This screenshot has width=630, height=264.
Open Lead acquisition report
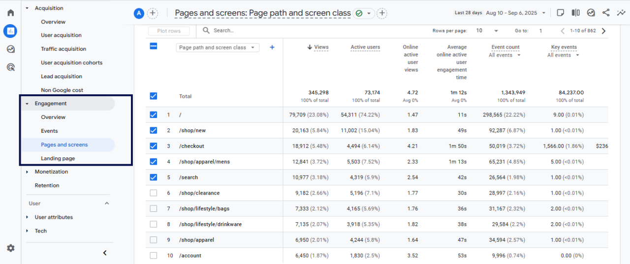(x=62, y=76)
